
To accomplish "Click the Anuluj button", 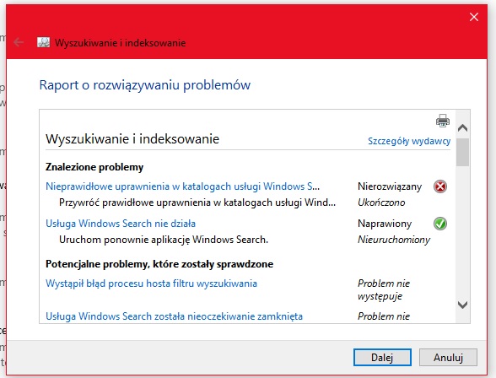I will tap(448, 358).
